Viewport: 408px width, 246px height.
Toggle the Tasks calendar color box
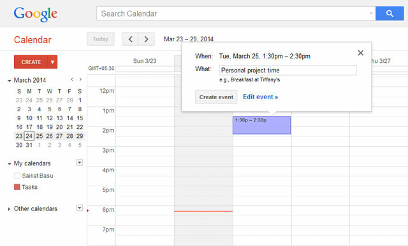[17, 187]
